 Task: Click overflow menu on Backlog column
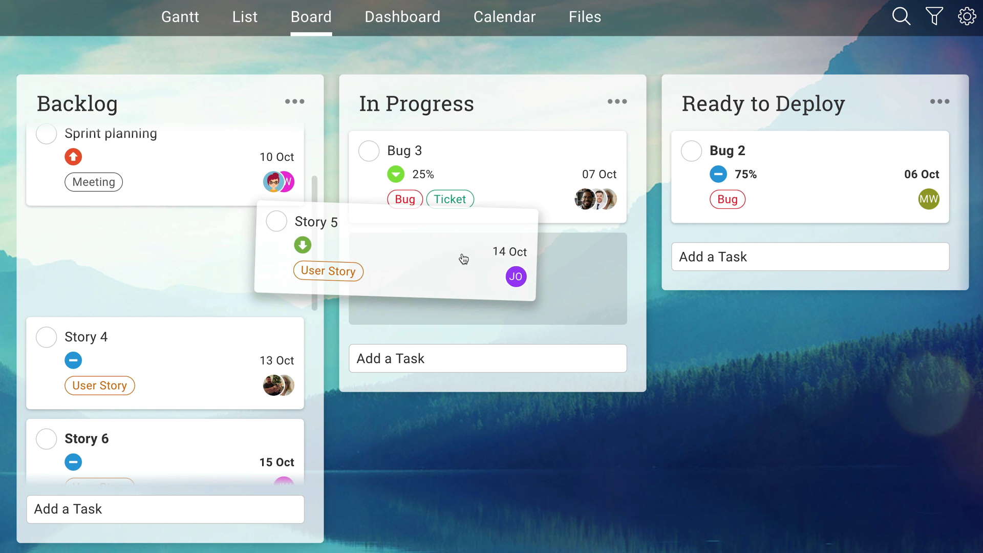tap(294, 101)
